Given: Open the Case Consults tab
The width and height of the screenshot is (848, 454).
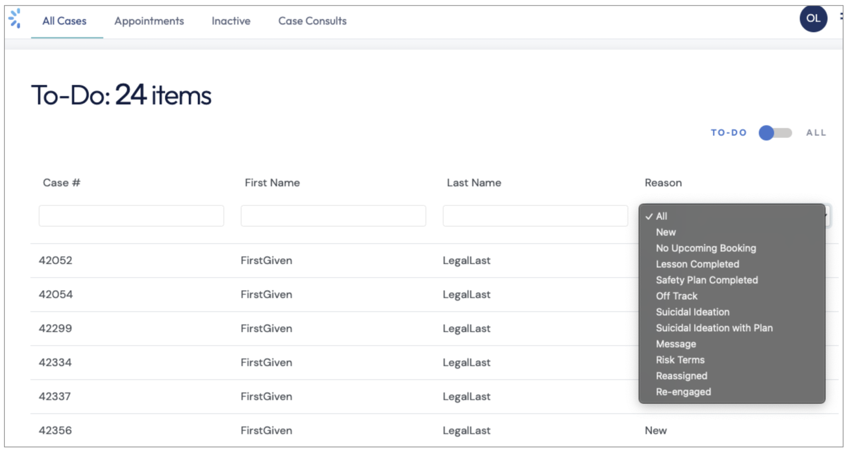Looking at the screenshot, I should [312, 21].
